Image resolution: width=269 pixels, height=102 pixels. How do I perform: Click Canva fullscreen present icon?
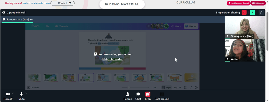[x=191, y=87]
